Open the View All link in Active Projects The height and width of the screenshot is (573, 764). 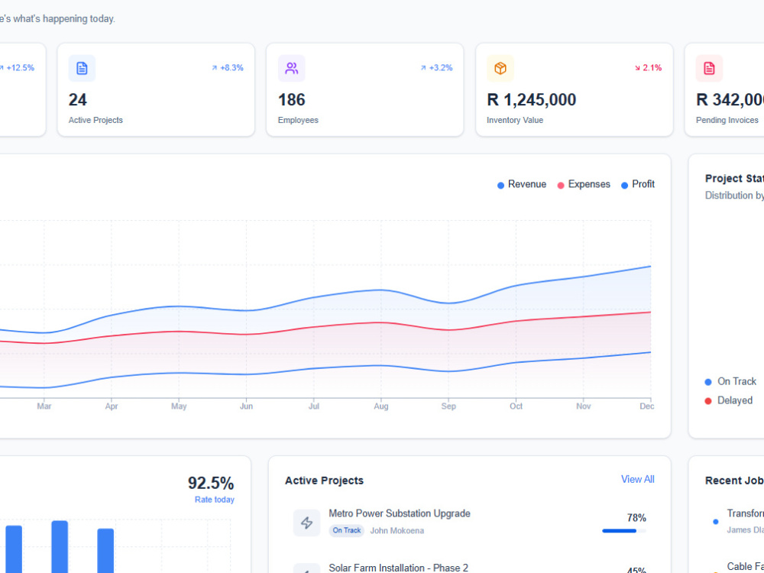coord(637,480)
